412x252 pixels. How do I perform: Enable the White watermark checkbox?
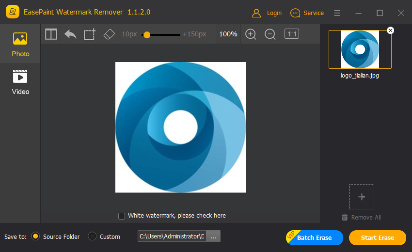click(121, 216)
